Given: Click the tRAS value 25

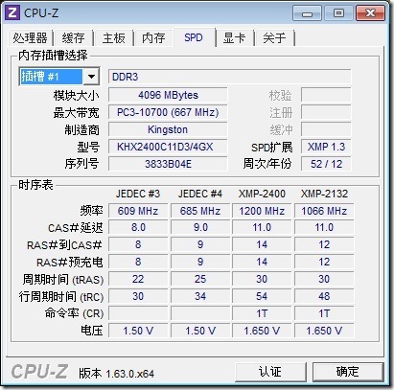Looking at the screenshot, I should click(x=200, y=279).
